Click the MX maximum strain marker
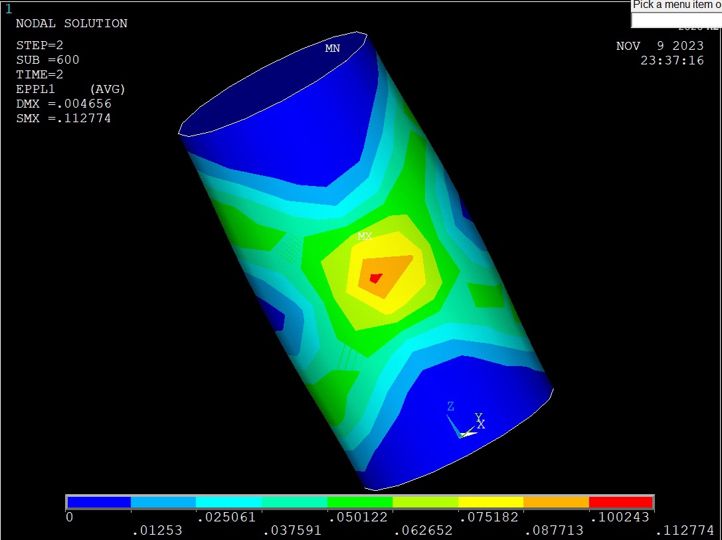 [365, 236]
